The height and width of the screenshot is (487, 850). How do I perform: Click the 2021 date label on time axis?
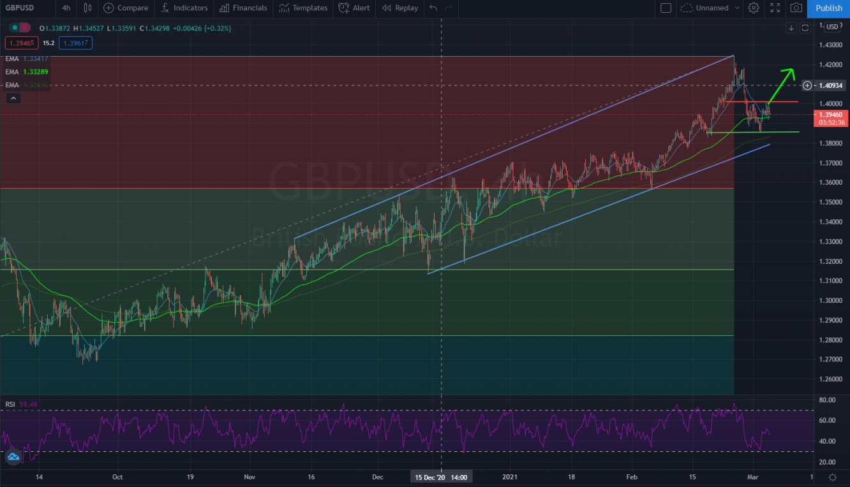(x=511, y=477)
